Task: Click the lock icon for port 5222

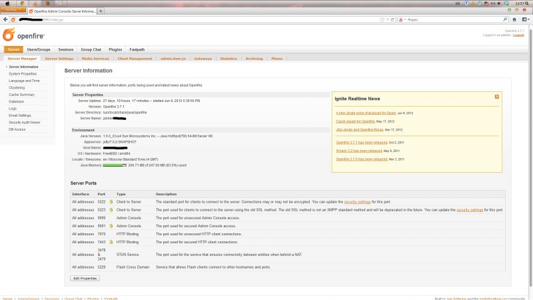Action: [111, 202]
